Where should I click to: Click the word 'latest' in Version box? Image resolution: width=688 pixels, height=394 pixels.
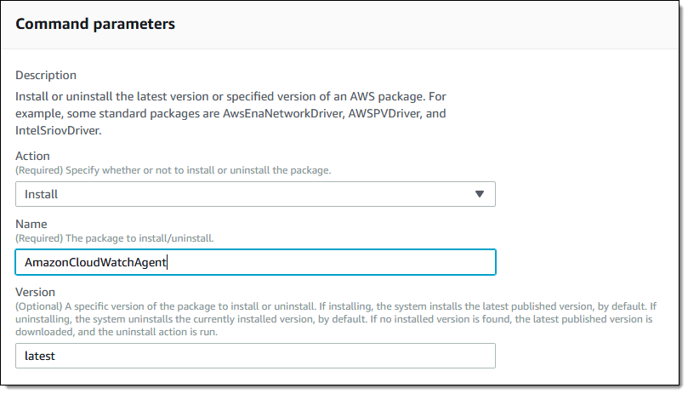(x=40, y=356)
